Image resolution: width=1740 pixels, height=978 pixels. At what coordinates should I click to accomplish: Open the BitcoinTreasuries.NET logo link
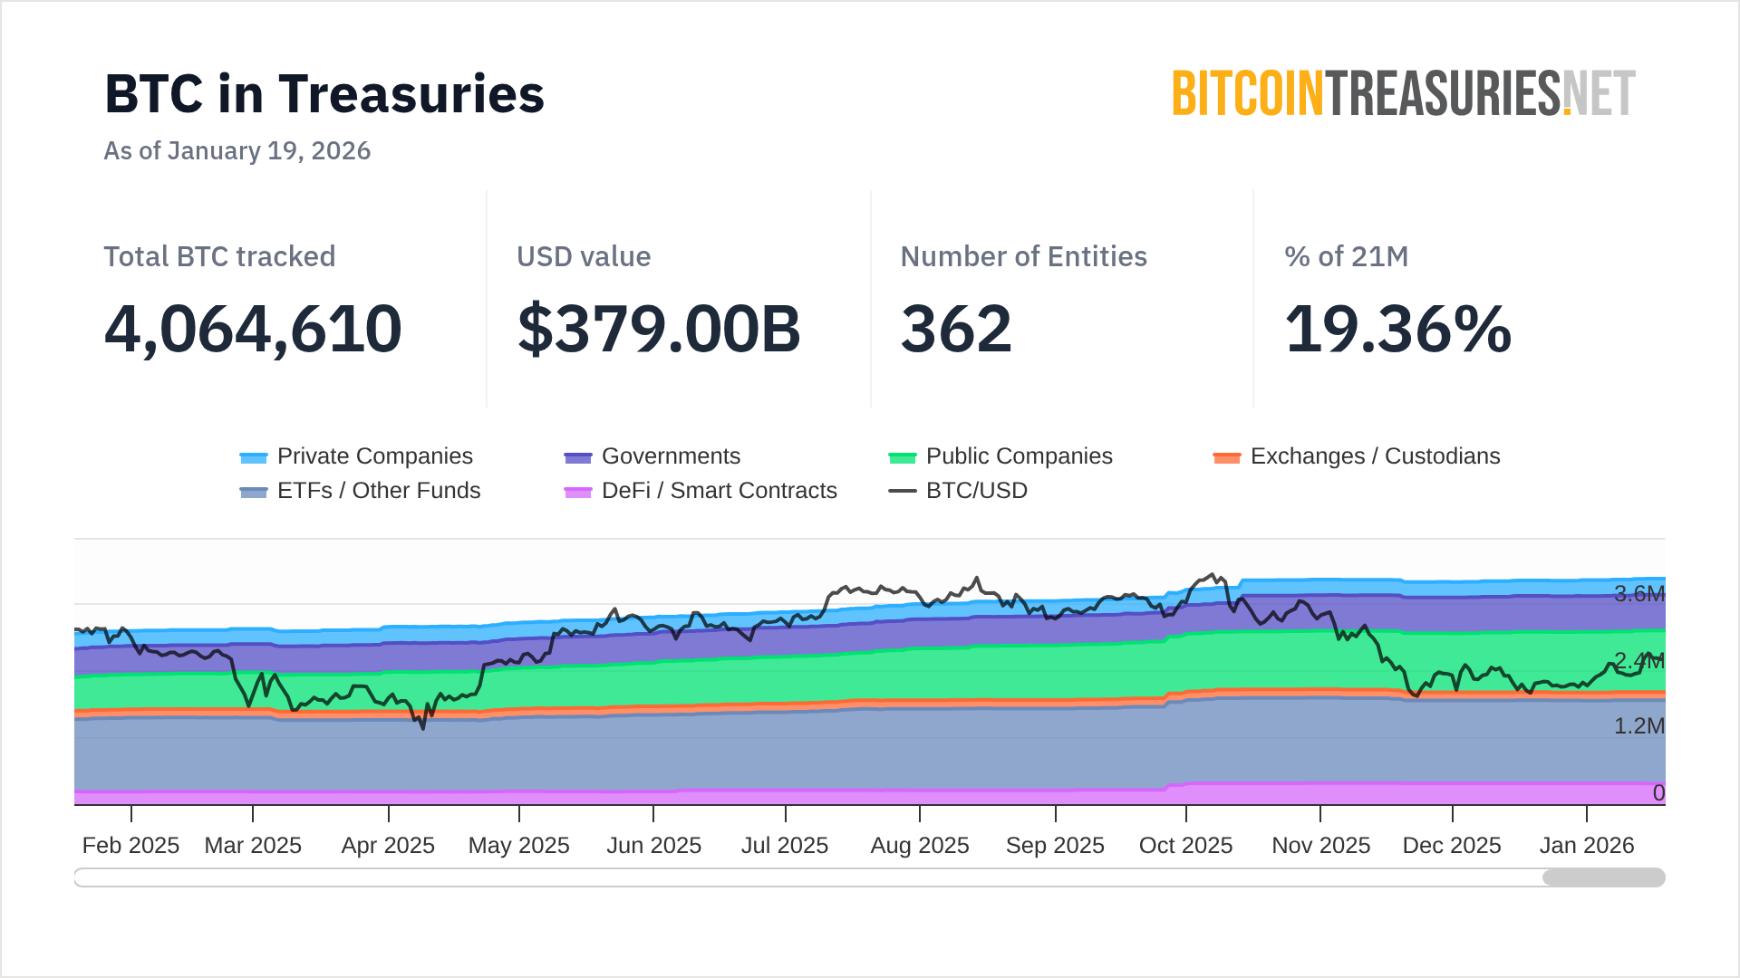[1403, 93]
